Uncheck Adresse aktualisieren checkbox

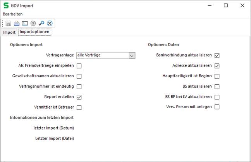[x=217, y=66]
